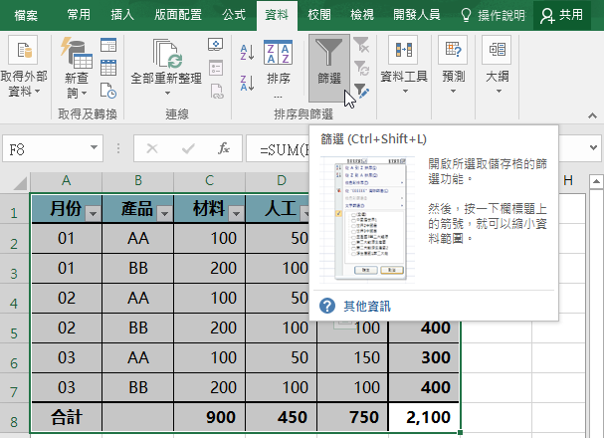The height and width of the screenshot is (438, 604).
Task: Select column C header
Action: tap(210, 180)
